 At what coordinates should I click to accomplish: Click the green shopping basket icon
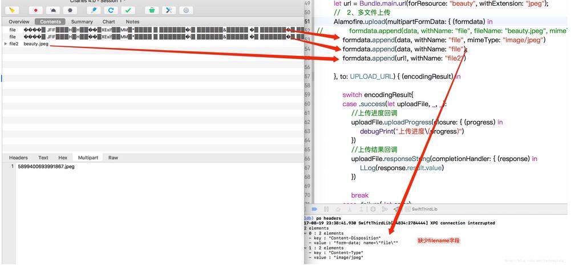pyautogui.click(x=152, y=10)
